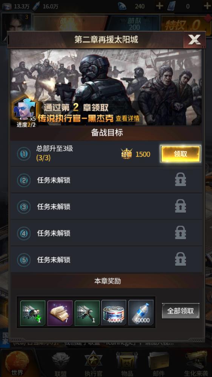Close the 第二章再援太阳城 chapter dialog
The height and width of the screenshot is (377, 212).
click(x=194, y=40)
